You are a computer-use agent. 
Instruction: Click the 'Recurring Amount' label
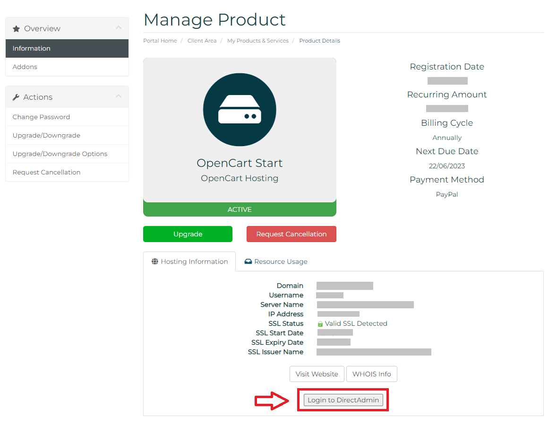(447, 95)
